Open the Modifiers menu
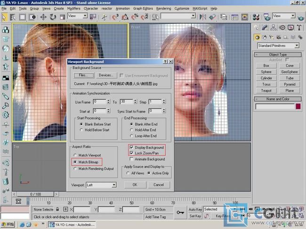This screenshot has height=229, width=306. (73, 8)
